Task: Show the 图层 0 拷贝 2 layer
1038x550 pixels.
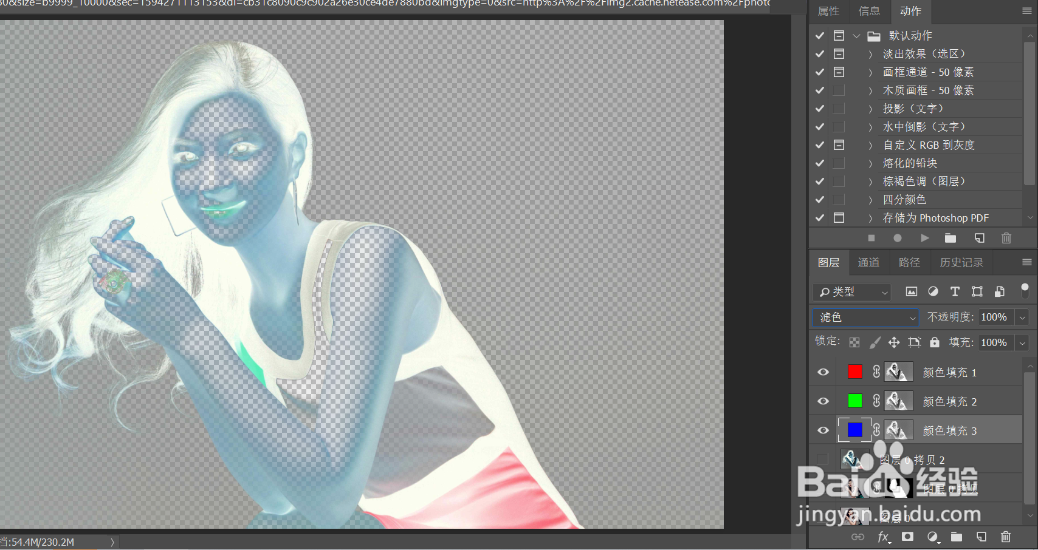Action: [823, 460]
